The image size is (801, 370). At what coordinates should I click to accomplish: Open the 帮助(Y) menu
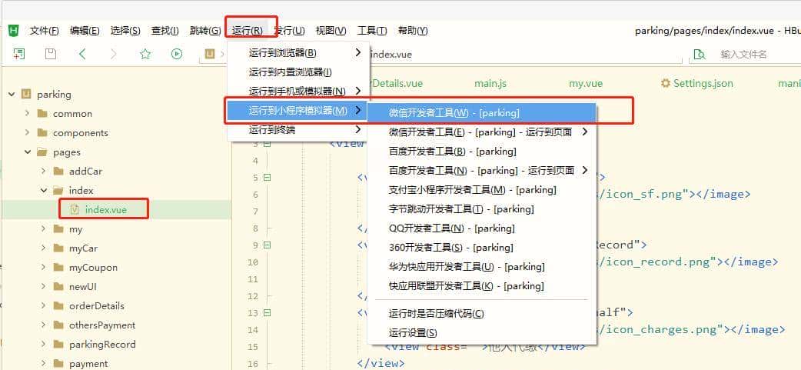pyautogui.click(x=413, y=31)
